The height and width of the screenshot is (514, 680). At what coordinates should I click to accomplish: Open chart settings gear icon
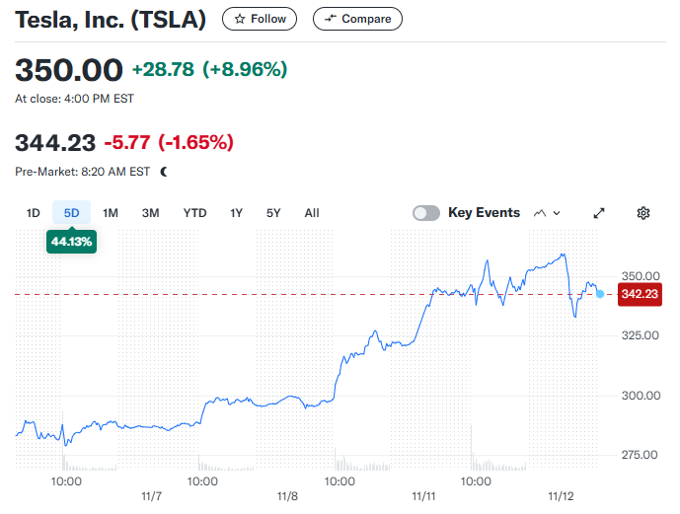643,213
